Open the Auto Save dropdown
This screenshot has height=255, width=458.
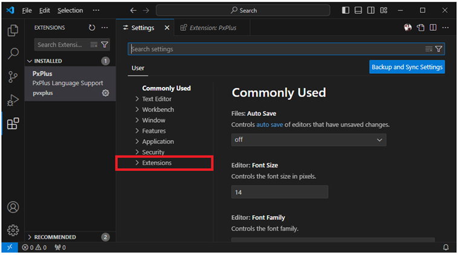309,140
